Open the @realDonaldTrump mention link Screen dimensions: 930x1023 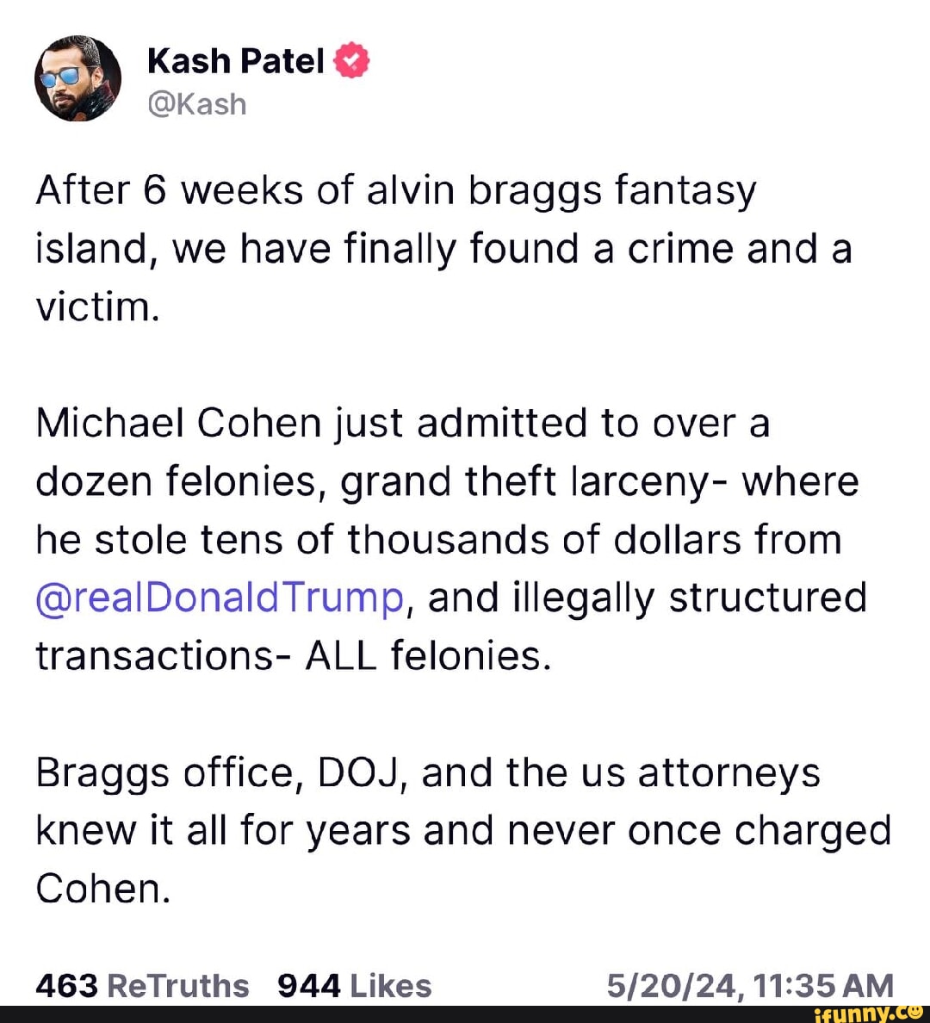(x=220, y=598)
